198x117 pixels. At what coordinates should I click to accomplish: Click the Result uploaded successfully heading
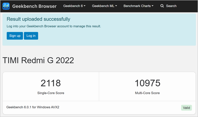point(39,19)
